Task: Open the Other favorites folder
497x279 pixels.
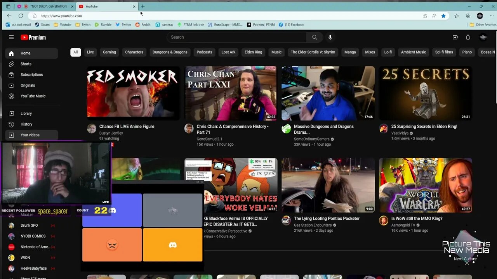Action: coord(483,25)
